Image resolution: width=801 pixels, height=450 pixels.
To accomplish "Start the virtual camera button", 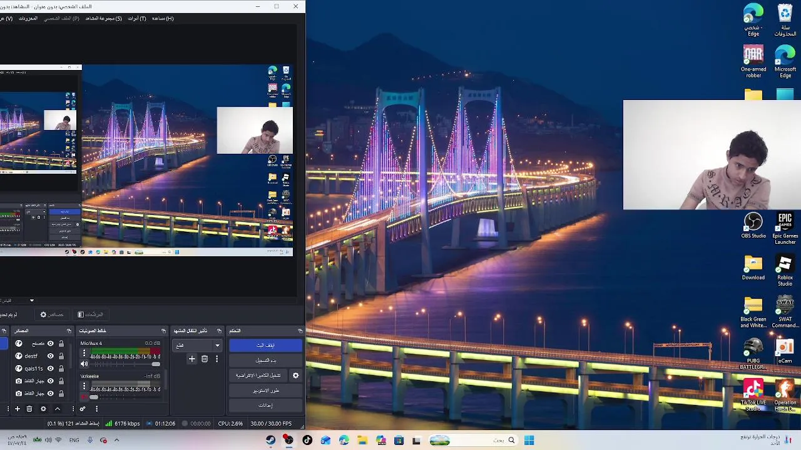I will click(x=258, y=375).
